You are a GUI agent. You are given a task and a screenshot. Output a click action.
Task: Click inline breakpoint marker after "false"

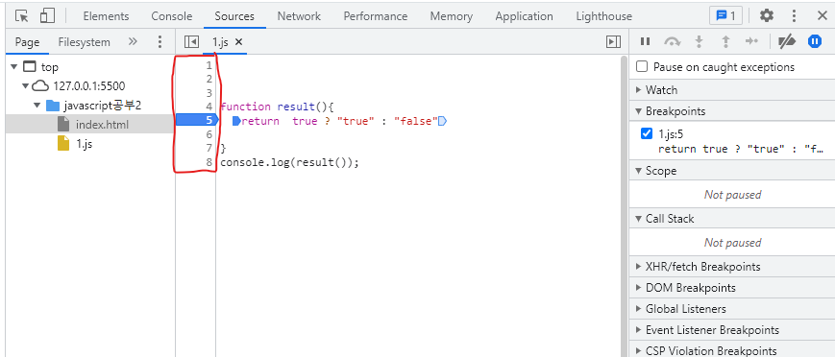(442, 121)
